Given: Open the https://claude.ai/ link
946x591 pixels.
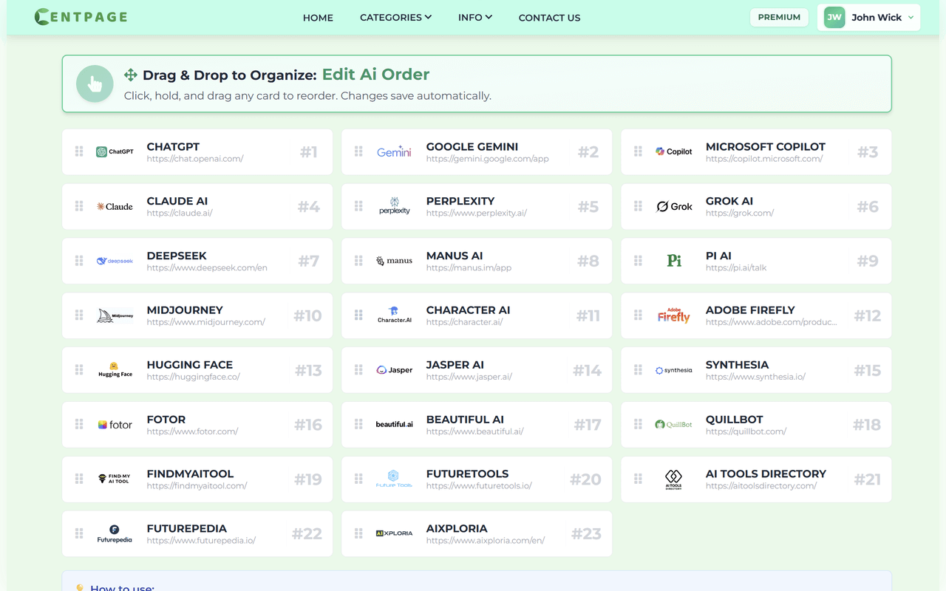Looking at the screenshot, I should click(x=177, y=213).
